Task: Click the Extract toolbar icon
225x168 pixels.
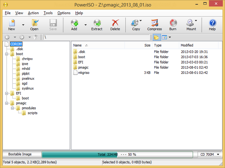Action: point(97,23)
